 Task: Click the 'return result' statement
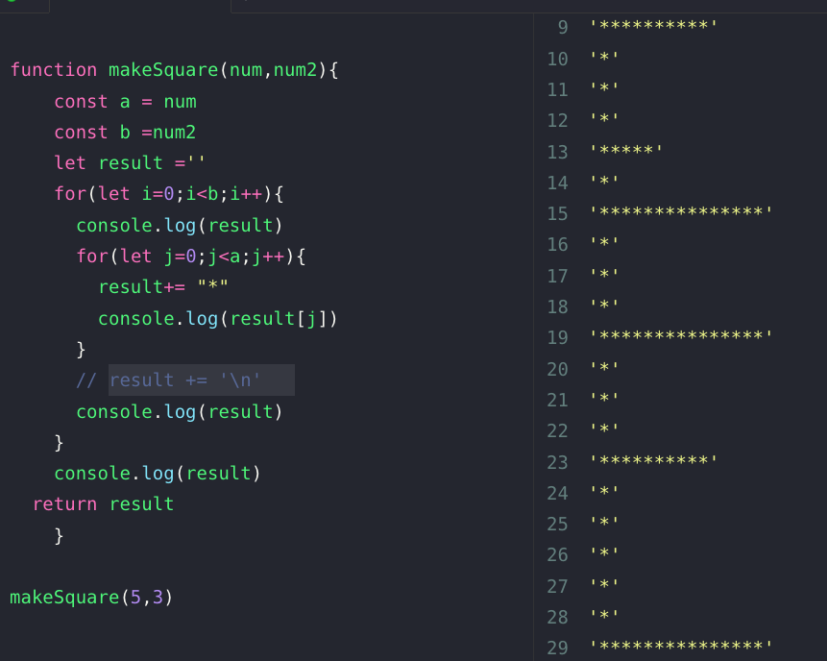point(104,504)
